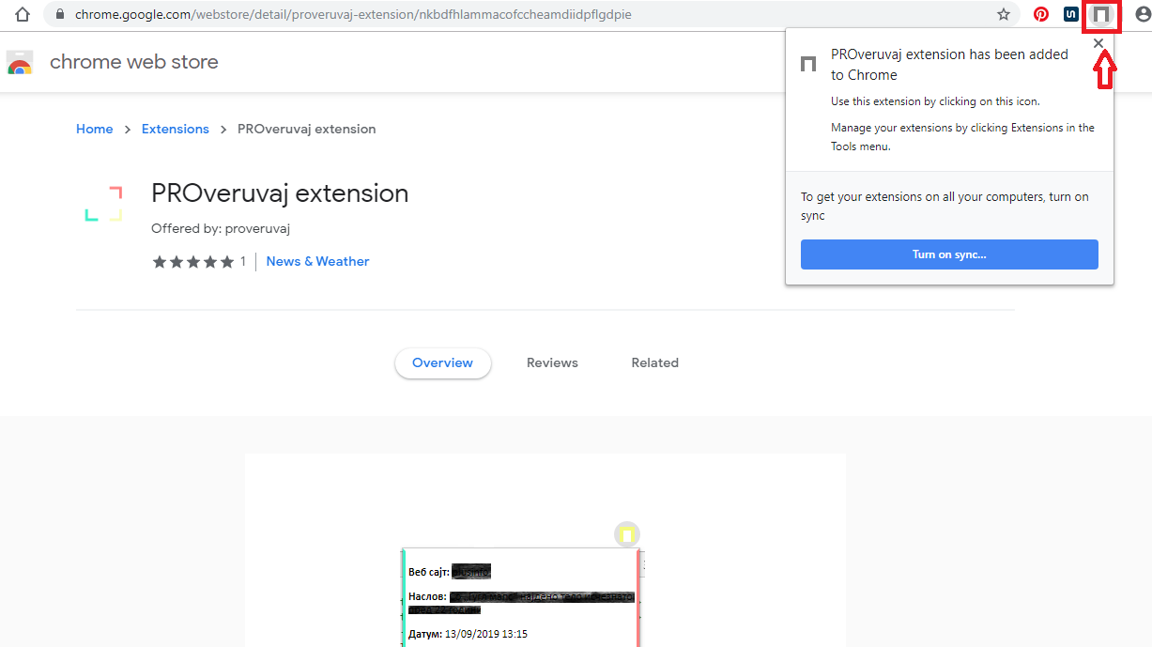This screenshot has height=647, width=1152.
Task: Open the News & Weather category link
Action: [317, 262]
